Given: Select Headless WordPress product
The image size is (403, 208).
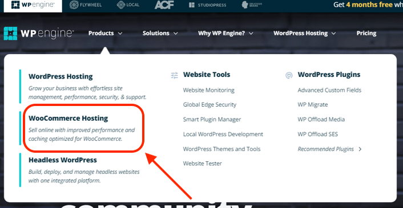Looking at the screenshot, I should 63,160.
